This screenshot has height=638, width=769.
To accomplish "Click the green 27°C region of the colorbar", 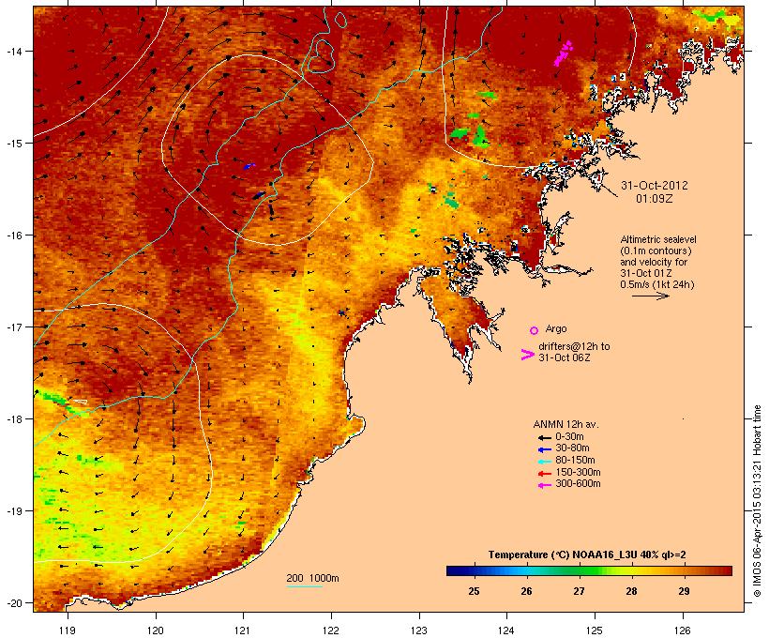I will point(580,570).
